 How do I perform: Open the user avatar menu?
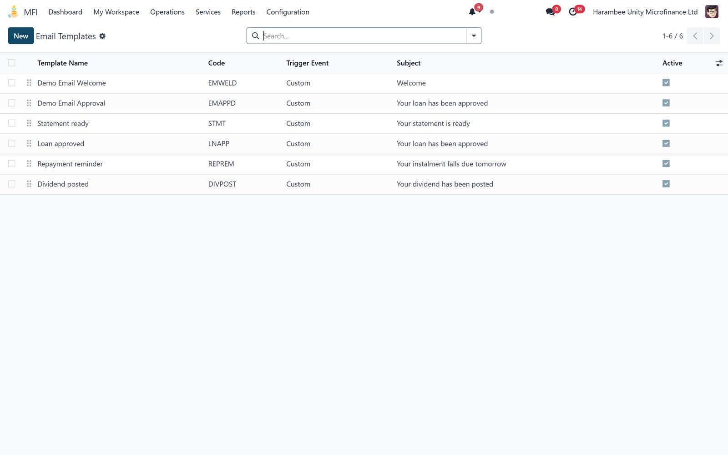click(712, 12)
